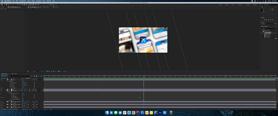278x116 pixels.
Task: Click Toggle Switches / Modes button
Action: pyautogui.click(x=27, y=109)
